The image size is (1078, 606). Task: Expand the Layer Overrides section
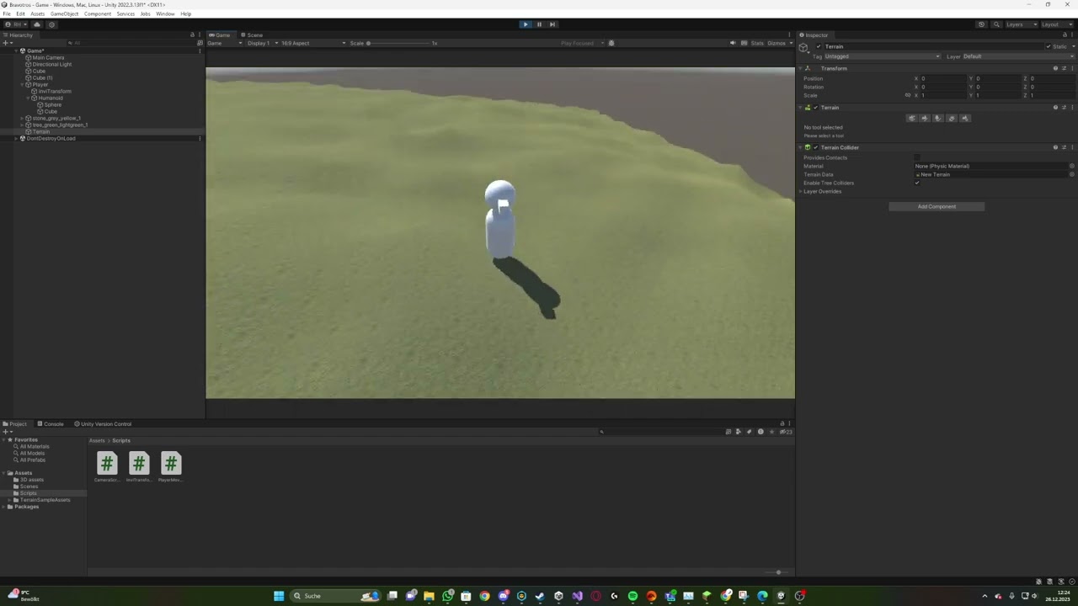[801, 192]
